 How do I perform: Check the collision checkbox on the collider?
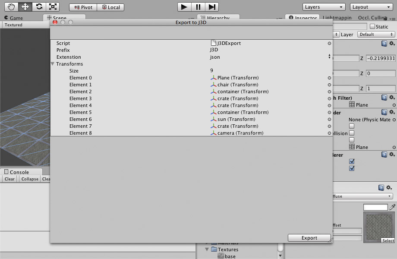[352, 133]
